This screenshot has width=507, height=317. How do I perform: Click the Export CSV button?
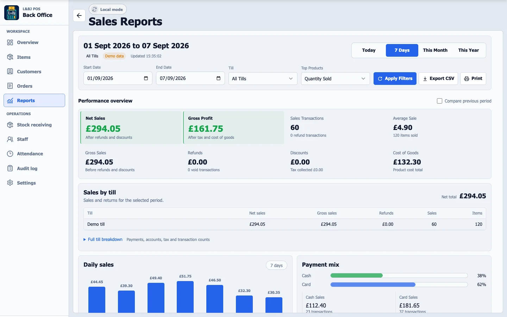438,79
